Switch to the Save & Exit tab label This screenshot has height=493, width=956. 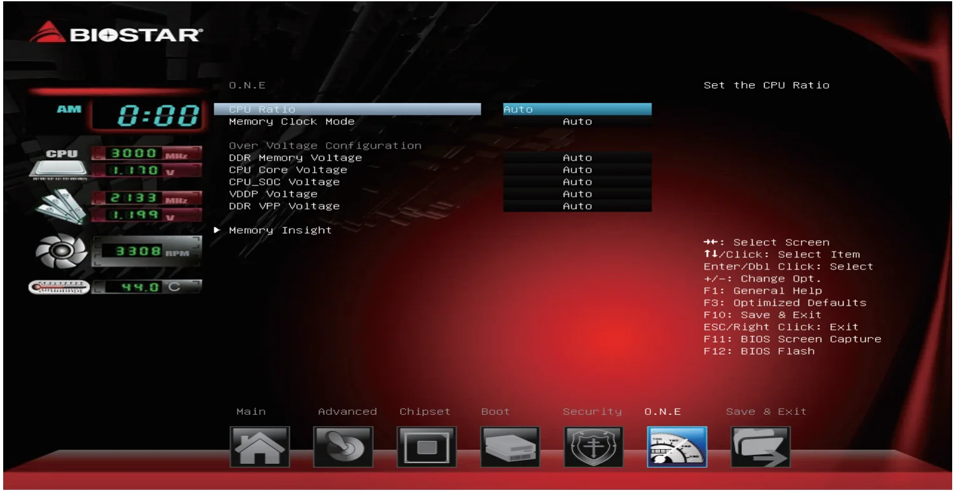[x=766, y=412]
